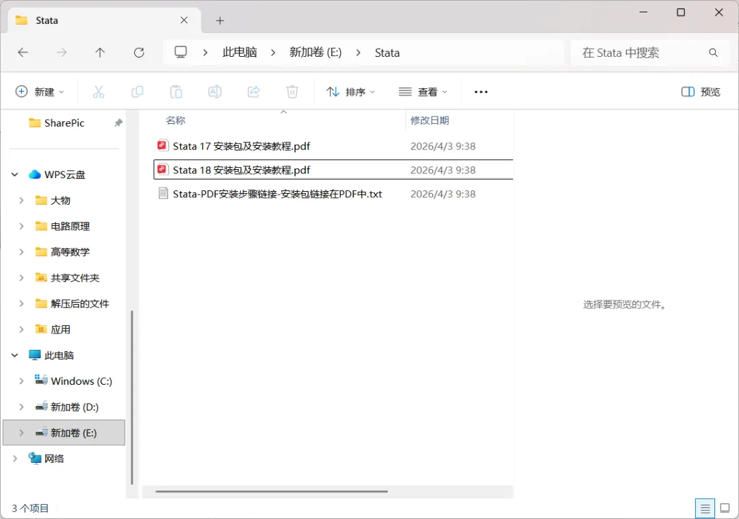This screenshot has height=519, width=739.
Task: Open the 大物 folder in sidebar
Action: click(53, 201)
